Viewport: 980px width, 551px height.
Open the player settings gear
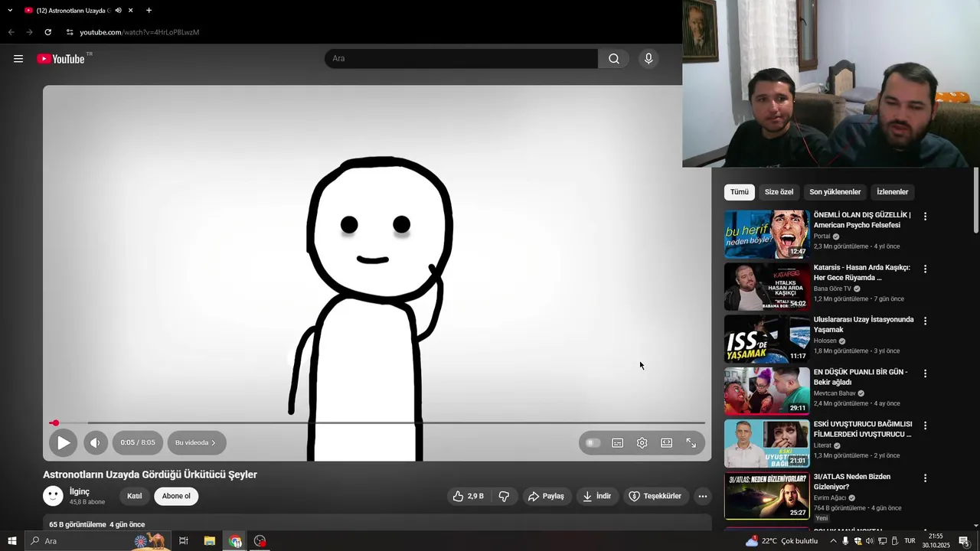(642, 442)
